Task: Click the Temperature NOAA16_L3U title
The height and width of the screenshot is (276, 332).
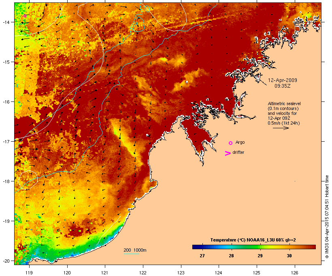Action: pos(253,240)
